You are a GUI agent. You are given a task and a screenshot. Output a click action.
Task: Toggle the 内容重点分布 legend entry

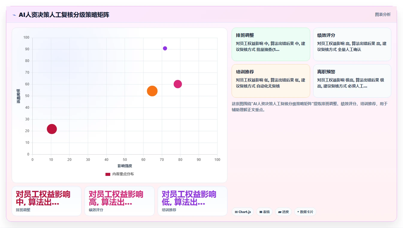[x=120, y=174]
